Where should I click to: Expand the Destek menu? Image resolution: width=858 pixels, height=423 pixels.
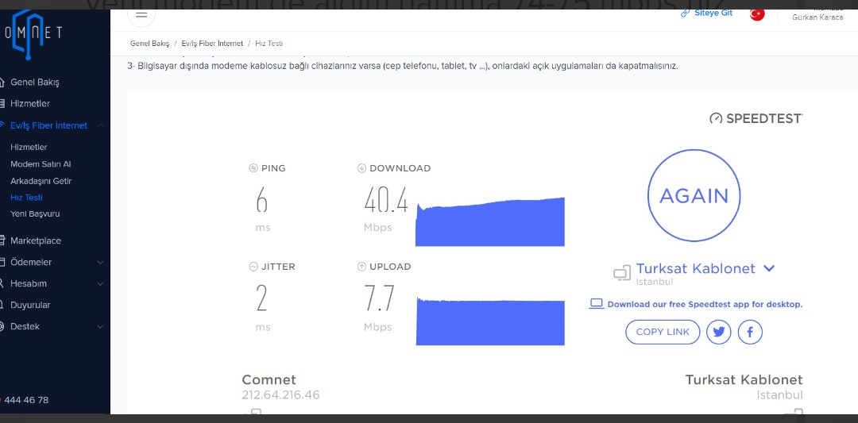pos(101,326)
